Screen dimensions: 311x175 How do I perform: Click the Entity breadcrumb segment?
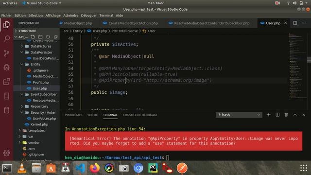click(x=77, y=31)
